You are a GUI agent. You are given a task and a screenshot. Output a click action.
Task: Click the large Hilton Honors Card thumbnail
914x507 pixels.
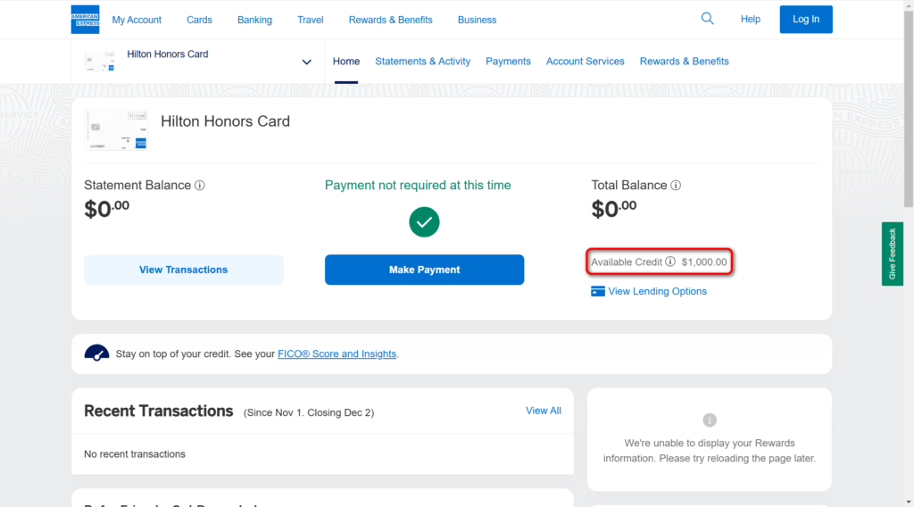tap(116, 130)
